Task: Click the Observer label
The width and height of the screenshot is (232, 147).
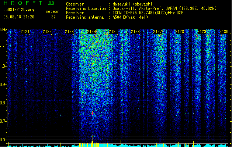Action: 75,4
